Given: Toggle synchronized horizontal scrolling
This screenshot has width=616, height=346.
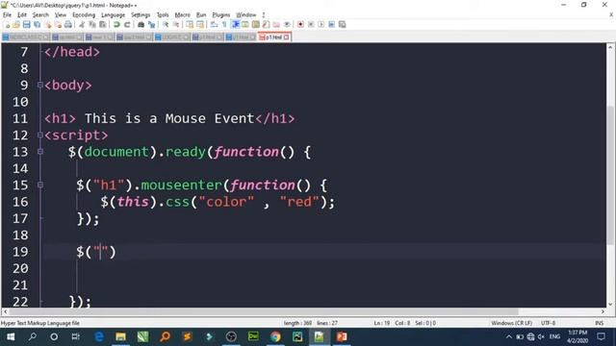Looking at the screenshot, I should click(200, 24).
